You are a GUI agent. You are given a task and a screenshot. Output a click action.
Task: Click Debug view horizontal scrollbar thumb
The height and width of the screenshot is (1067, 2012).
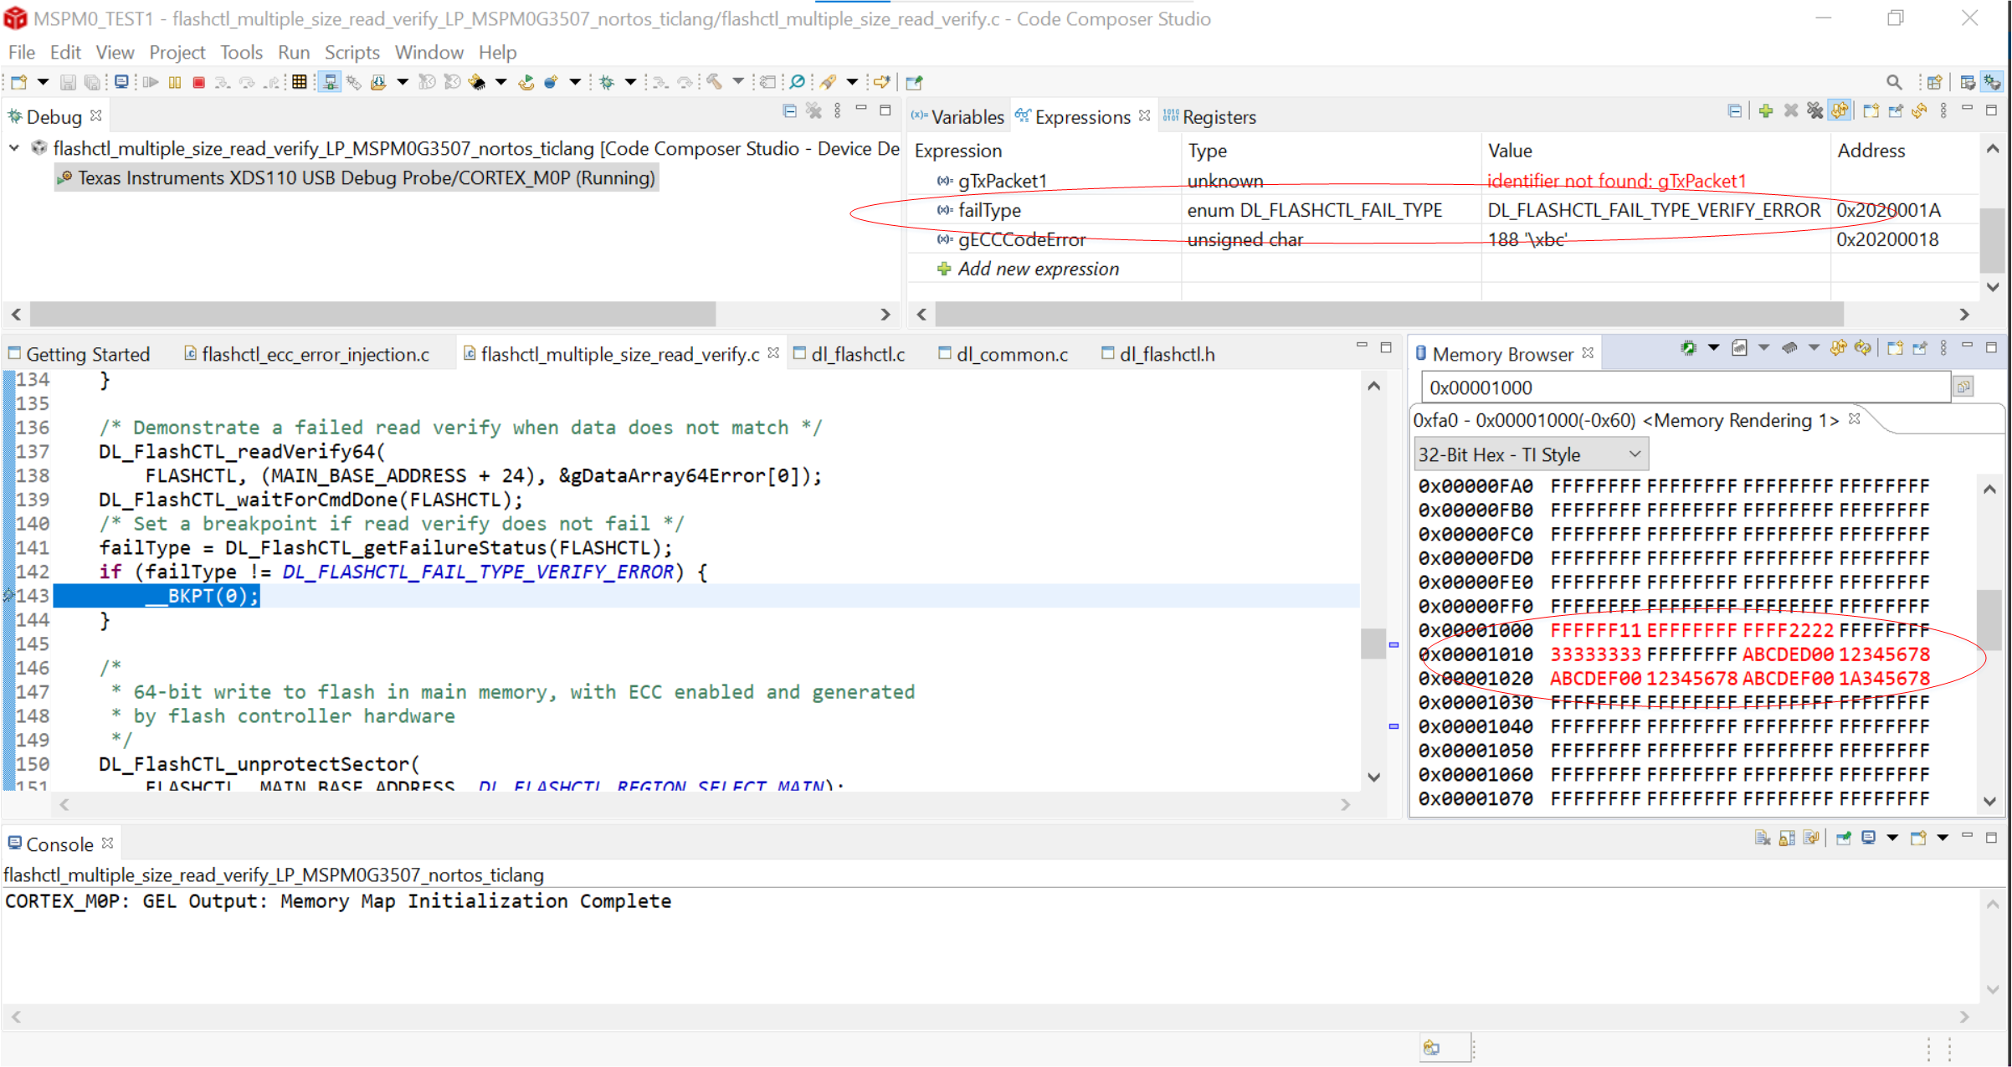coord(372,314)
